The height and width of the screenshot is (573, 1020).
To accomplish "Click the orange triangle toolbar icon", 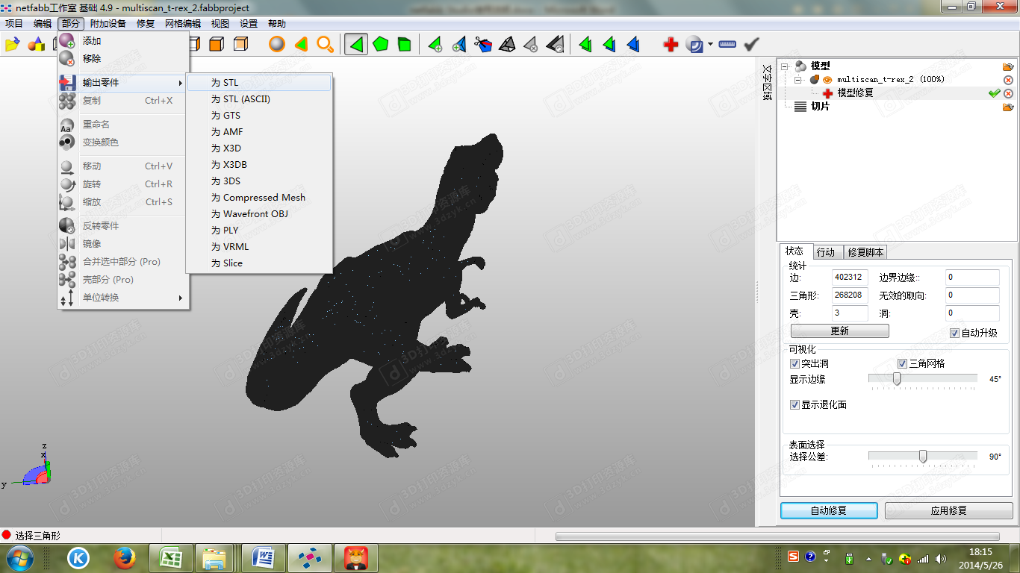I will coord(301,44).
